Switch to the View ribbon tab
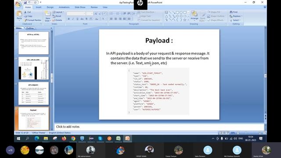Screen dimensions: 281x158 click(x=105, y=7)
